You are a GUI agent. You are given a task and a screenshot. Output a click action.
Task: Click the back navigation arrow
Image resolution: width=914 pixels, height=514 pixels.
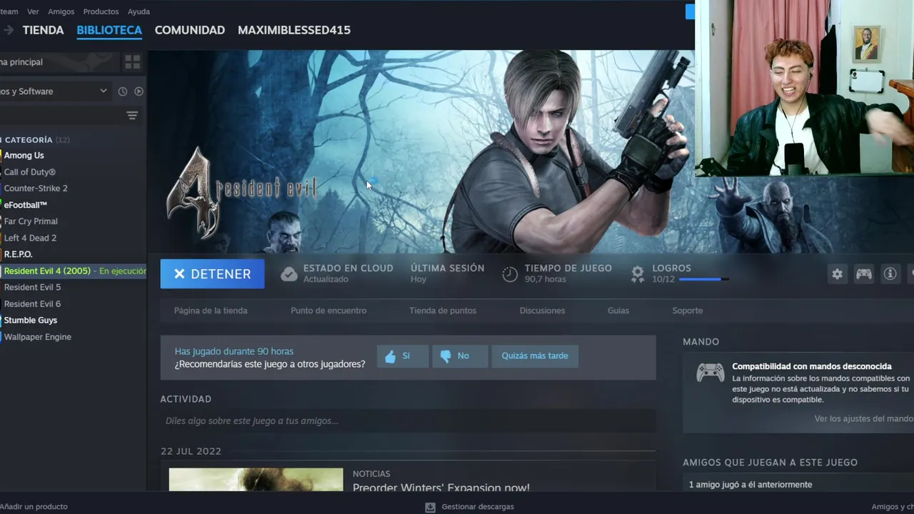pyautogui.click(x=9, y=30)
